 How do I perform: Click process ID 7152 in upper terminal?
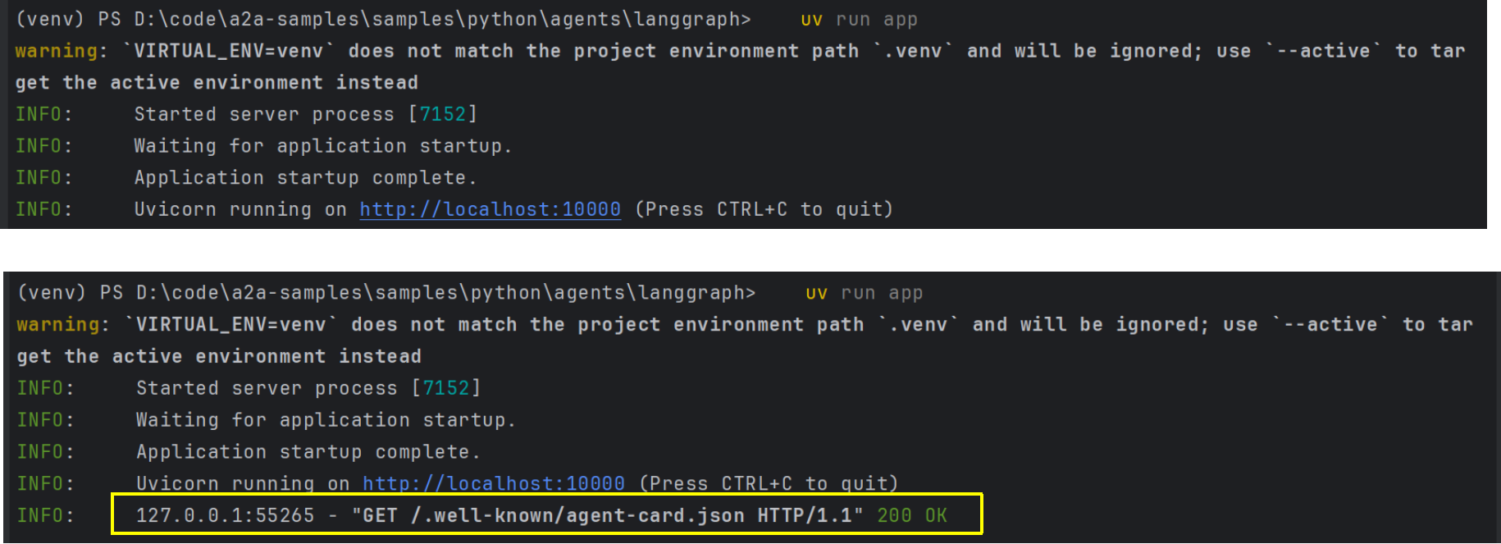pyautogui.click(x=443, y=114)
